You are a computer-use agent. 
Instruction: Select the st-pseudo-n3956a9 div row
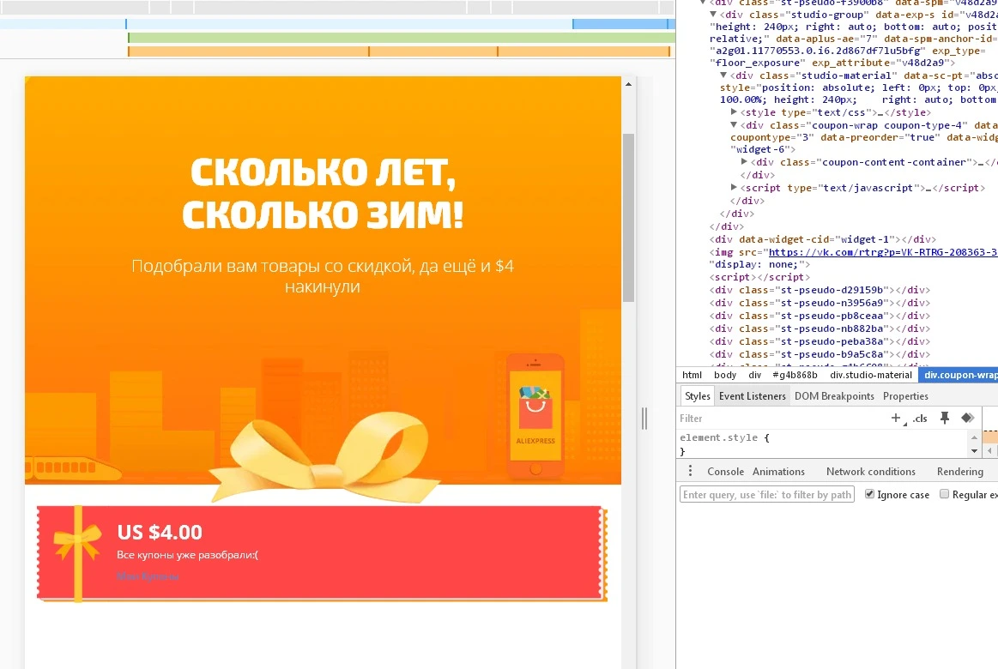coord(820,303)
